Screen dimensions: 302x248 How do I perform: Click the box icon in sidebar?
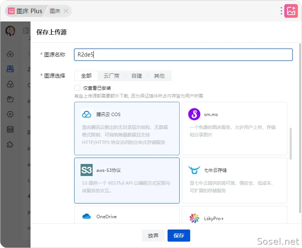point(10,99)
